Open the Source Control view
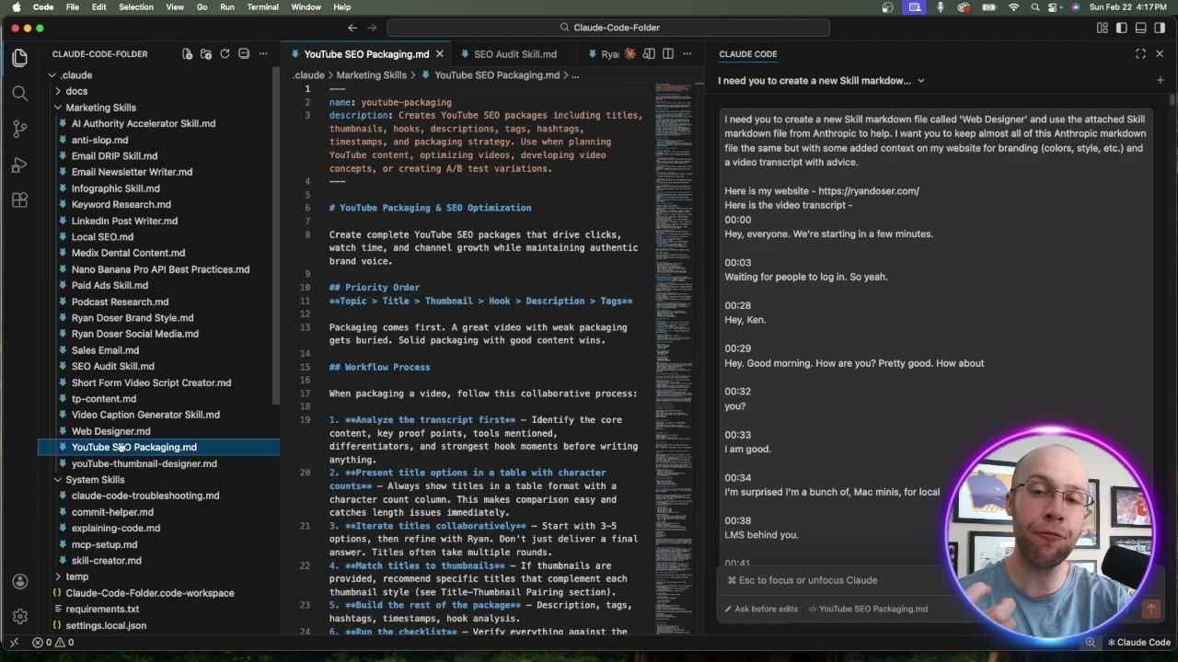The image size is (1178, 662). pos(19,129)
